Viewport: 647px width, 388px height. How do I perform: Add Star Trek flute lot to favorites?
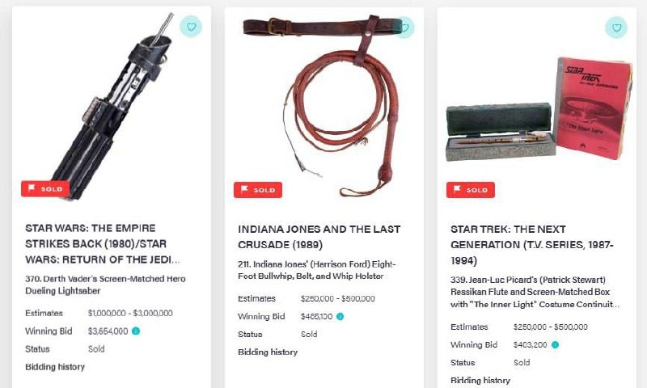tap(616, 27)
